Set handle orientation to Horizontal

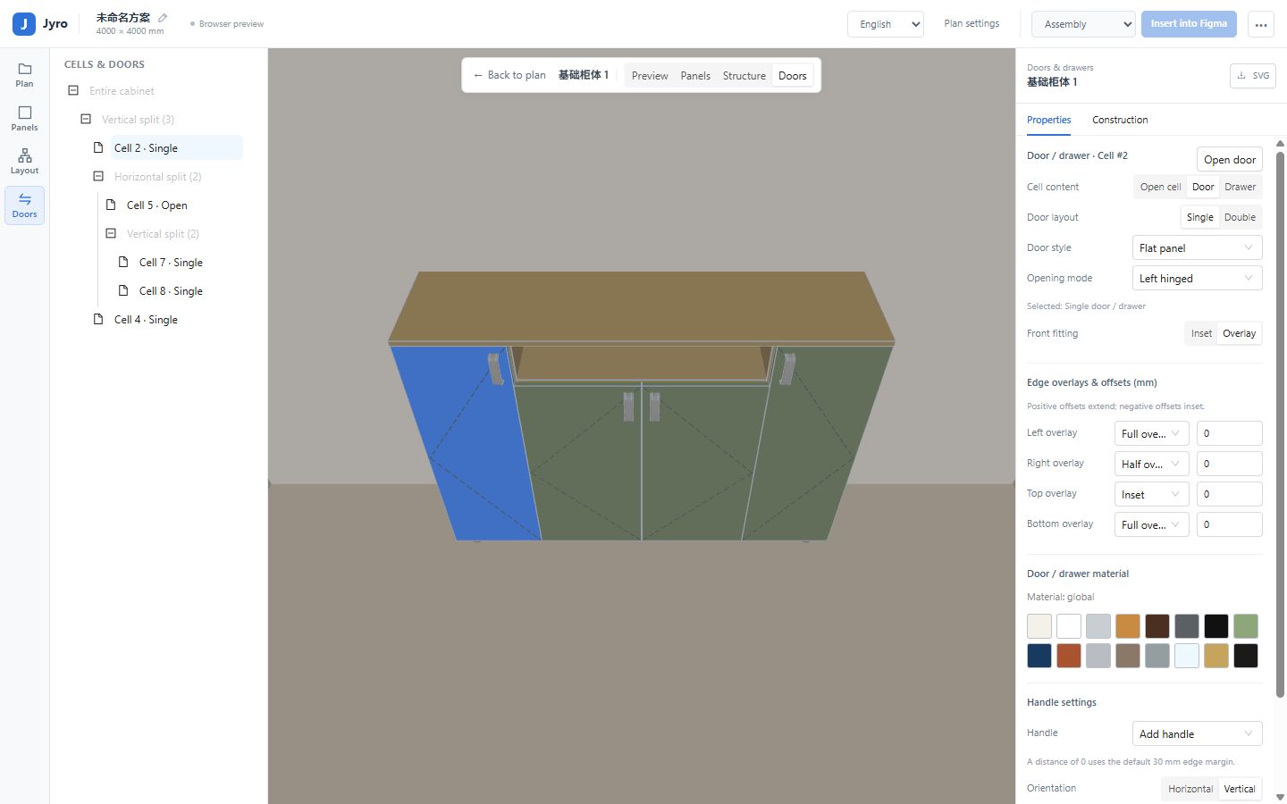[1190, 789]
